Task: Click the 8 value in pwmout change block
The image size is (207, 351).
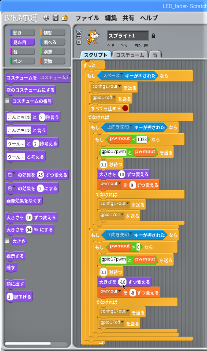Action: coord(132,185)
